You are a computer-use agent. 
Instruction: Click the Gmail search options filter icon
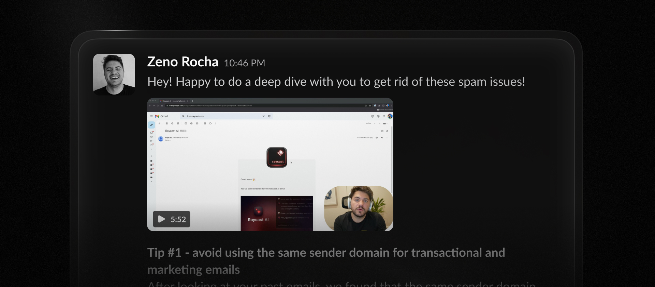(269, 116)
